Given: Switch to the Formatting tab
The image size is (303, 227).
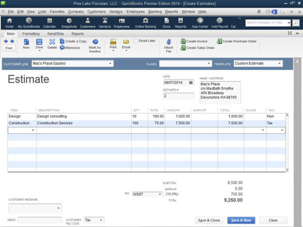Looking at the screenshot, I should tap(31, 33).
